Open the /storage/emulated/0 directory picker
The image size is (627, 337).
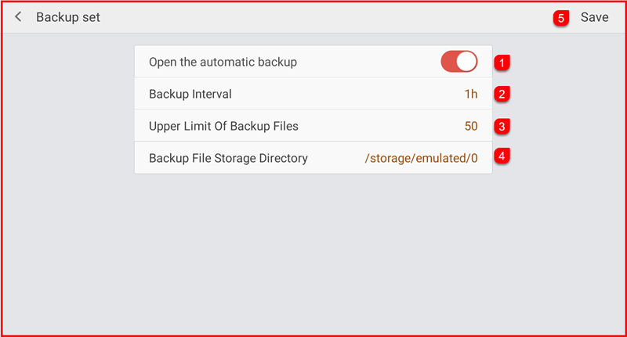pos(421,158)
